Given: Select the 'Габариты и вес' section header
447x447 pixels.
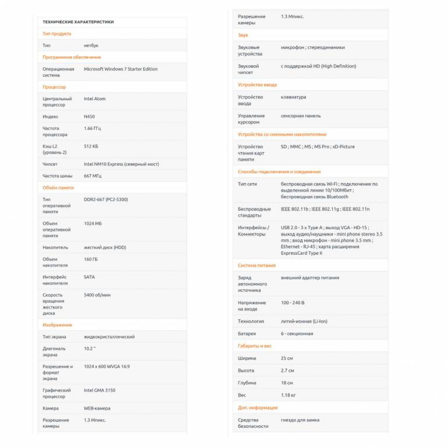Looking at the screenshot, I should point(255,346).
